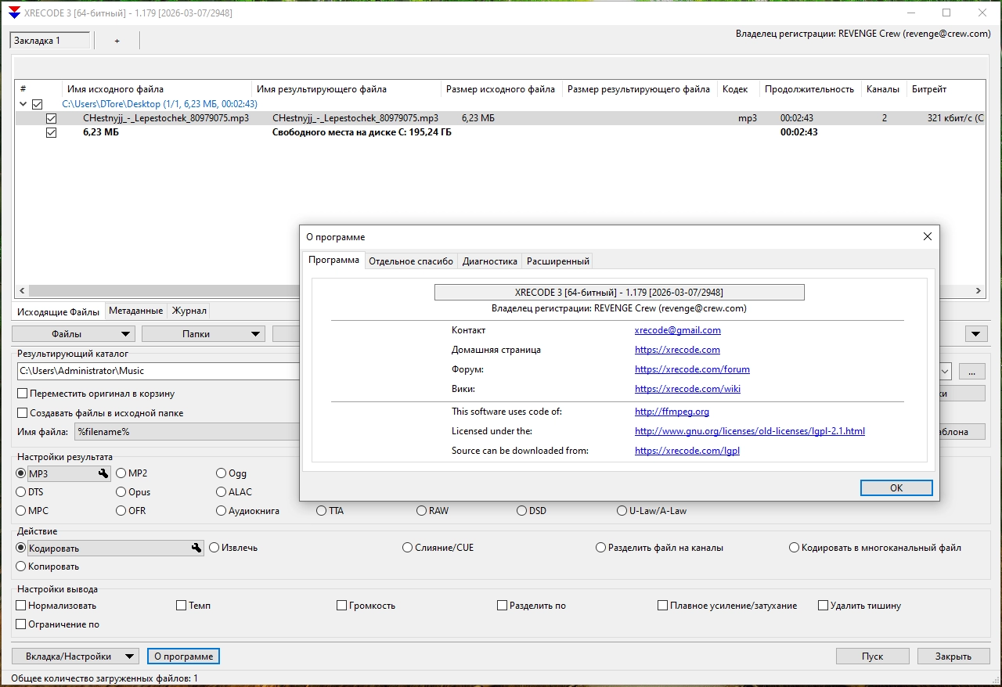The width and height of the screenshot is (1002, 687).
Task: Select the MP2 output format
Action: [121, 473]
